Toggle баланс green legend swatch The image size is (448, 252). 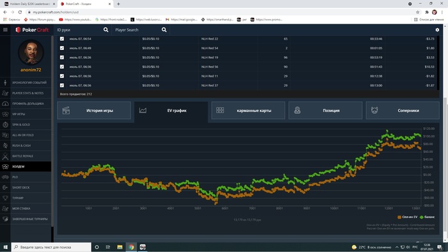coord(421,217)
